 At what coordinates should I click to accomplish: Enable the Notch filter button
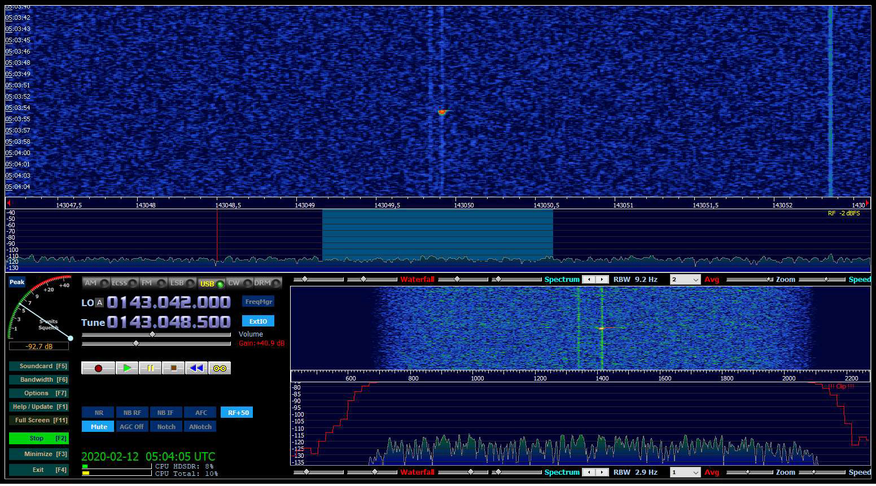point(166,427)
